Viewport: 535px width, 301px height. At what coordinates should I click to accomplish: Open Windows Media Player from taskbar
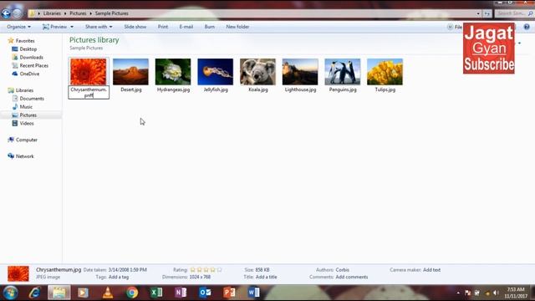click(83, 293)
